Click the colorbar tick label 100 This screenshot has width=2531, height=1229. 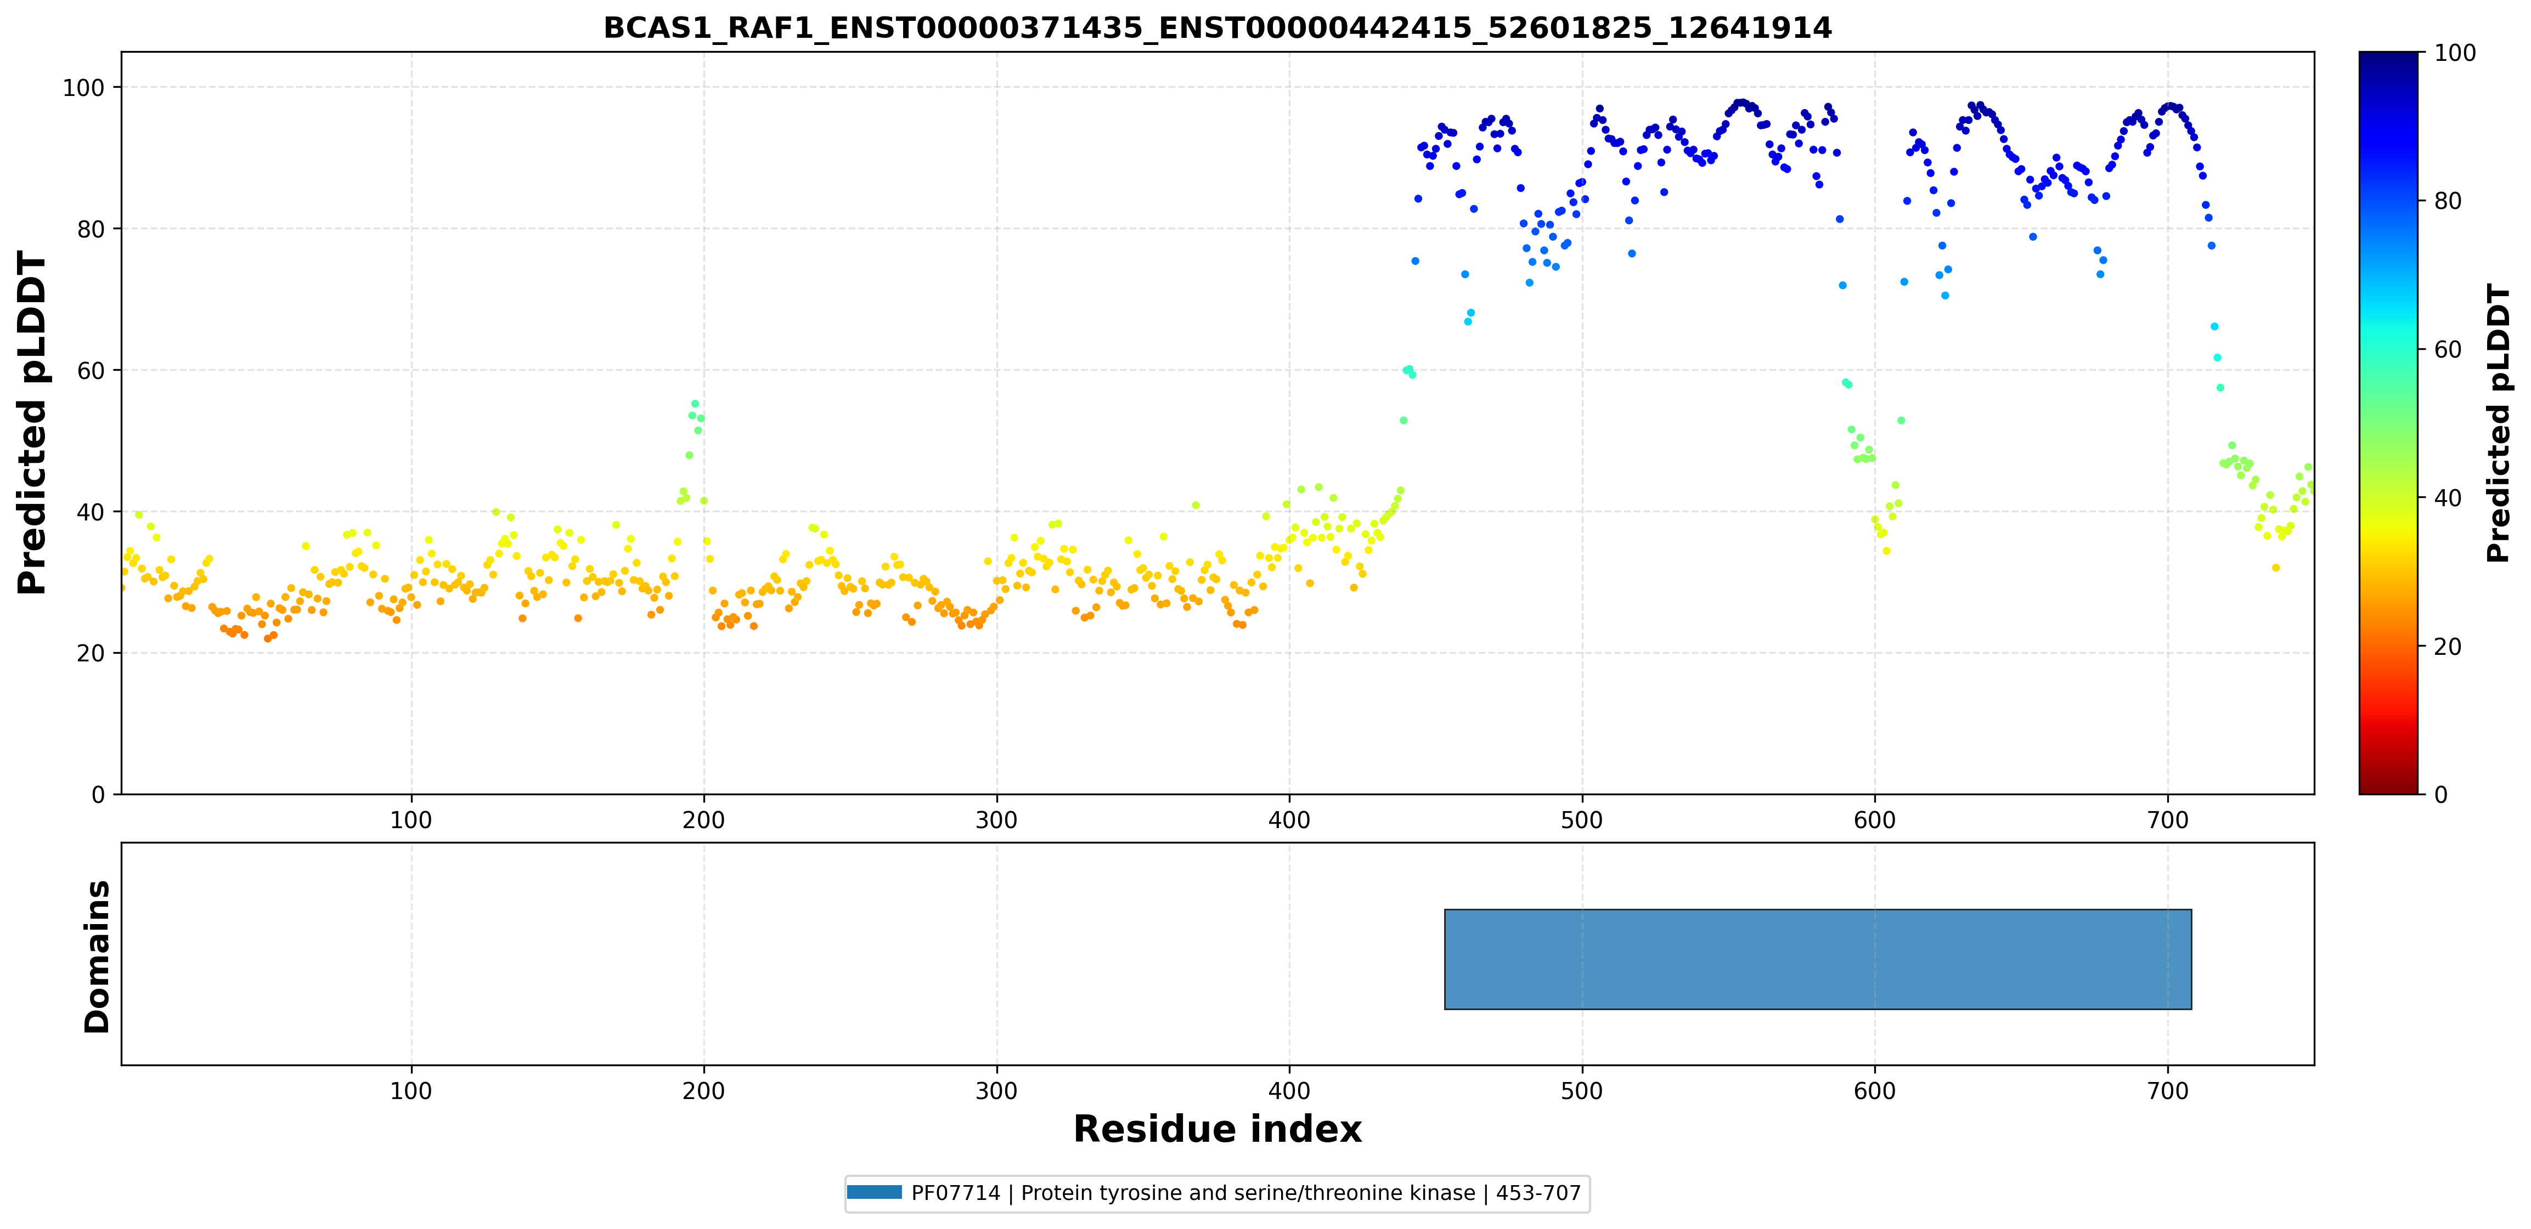(x=2454, y=53)
